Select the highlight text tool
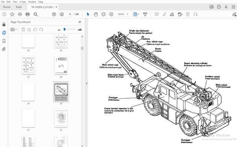The width and height of the screenshot is (237, 147). pyautogui.click(x=164, y=15)
